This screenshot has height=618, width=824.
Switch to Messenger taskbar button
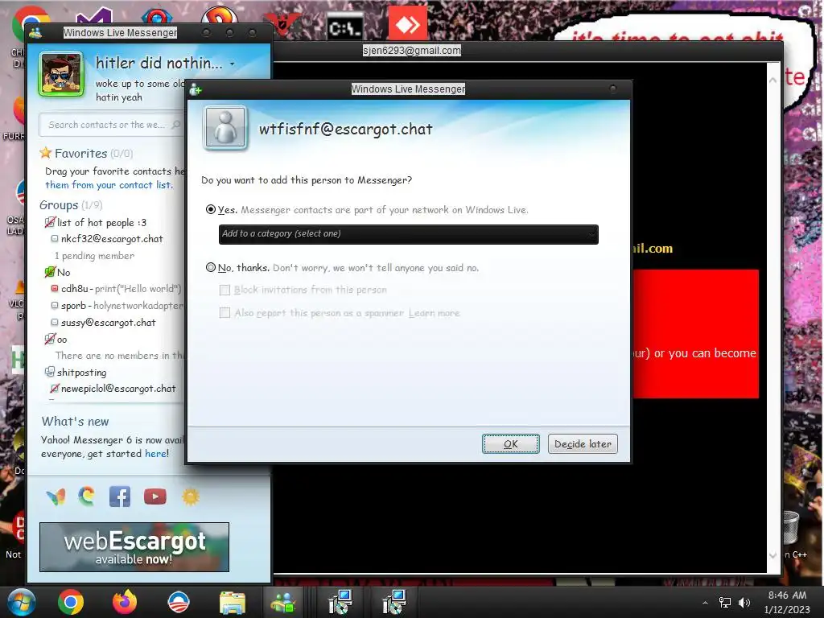pyautogui.click(x=283, y=602)
